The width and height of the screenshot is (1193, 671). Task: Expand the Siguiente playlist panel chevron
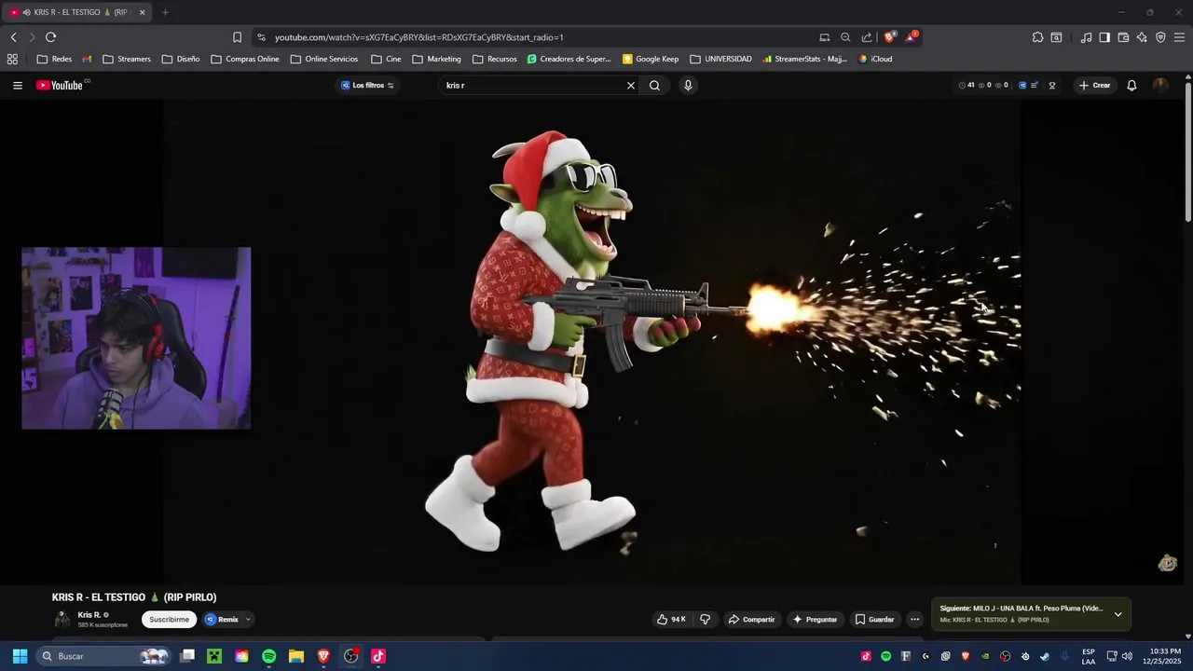click(1118, 614)
